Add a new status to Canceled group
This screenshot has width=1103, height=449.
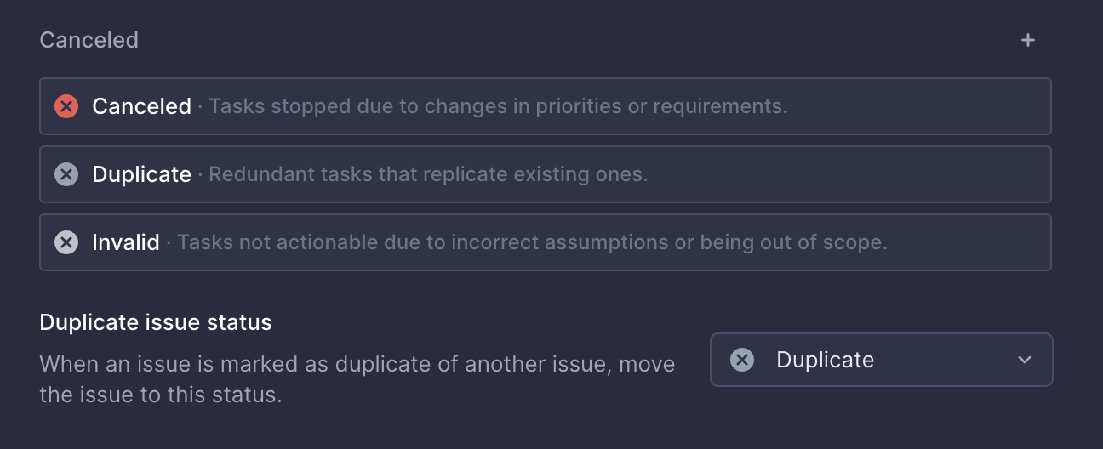click(1028, 40)
